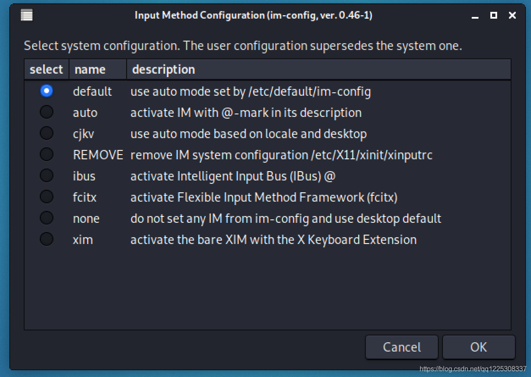
Task: Choose the auto radio option
Action: point(47,112)
